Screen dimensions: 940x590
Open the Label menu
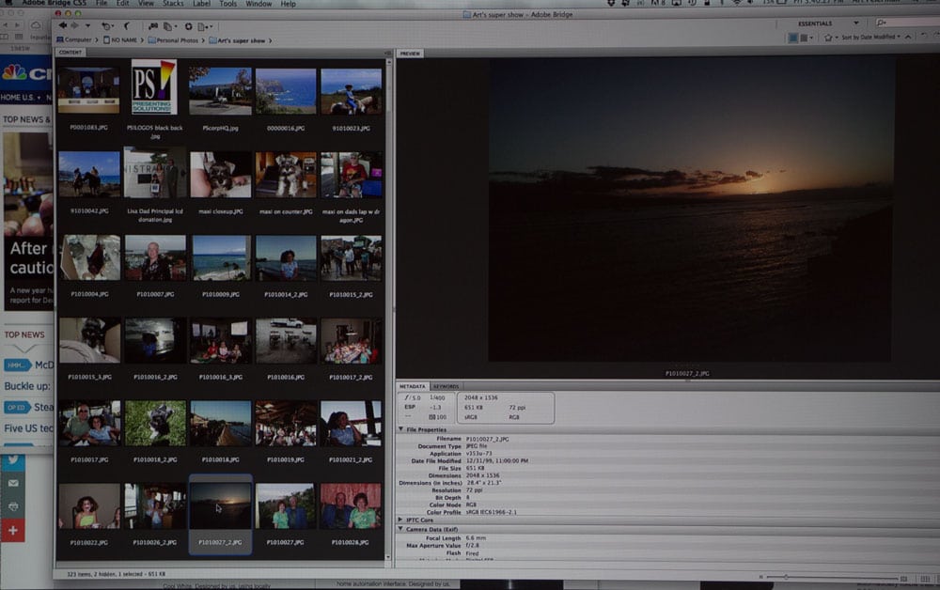201,4
